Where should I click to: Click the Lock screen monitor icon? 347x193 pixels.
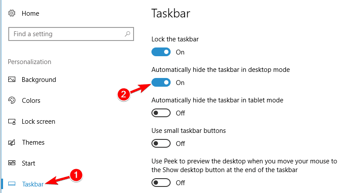click(12, 122)
